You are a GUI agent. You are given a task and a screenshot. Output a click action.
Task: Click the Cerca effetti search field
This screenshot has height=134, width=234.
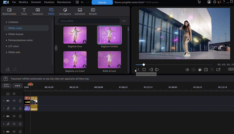89,21
